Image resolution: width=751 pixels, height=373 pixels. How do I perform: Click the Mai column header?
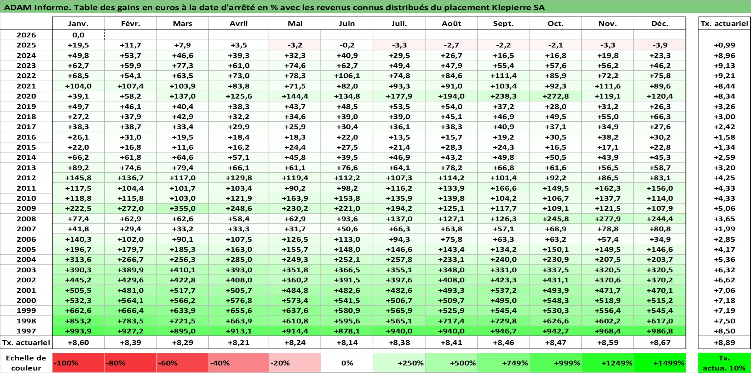[295, 23]
